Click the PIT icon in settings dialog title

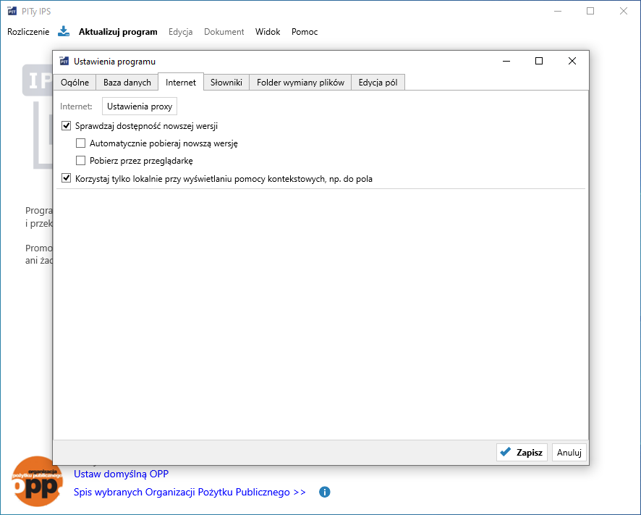64,62
